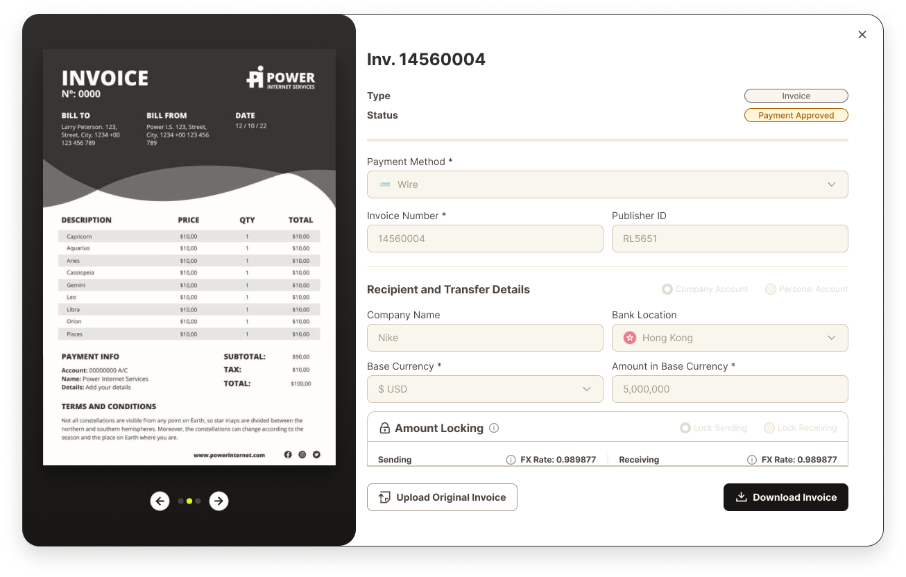
Task: Expand the Bank Location dropdown
Action: pyautogui.click(x=831, y=338)
